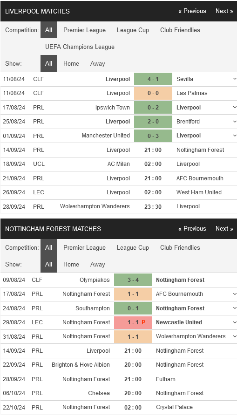The image size is (237, 417).
Task: Go to Previous Liverpool matches
Action: pyautogui.click(x=192, y=11)
